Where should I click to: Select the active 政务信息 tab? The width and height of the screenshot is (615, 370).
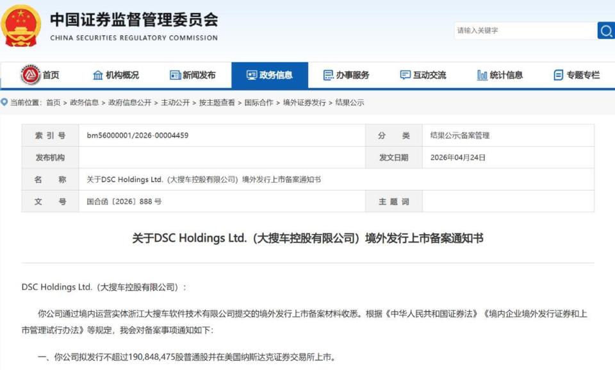270,75
